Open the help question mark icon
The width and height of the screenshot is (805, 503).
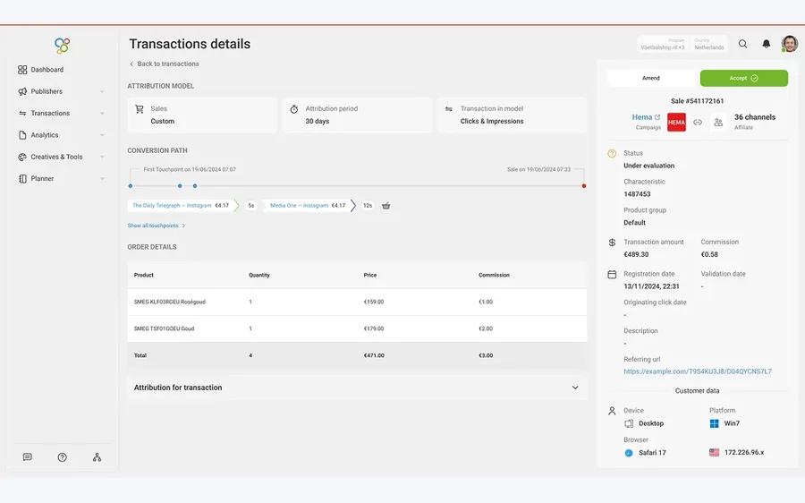click(x=62, y=457)
